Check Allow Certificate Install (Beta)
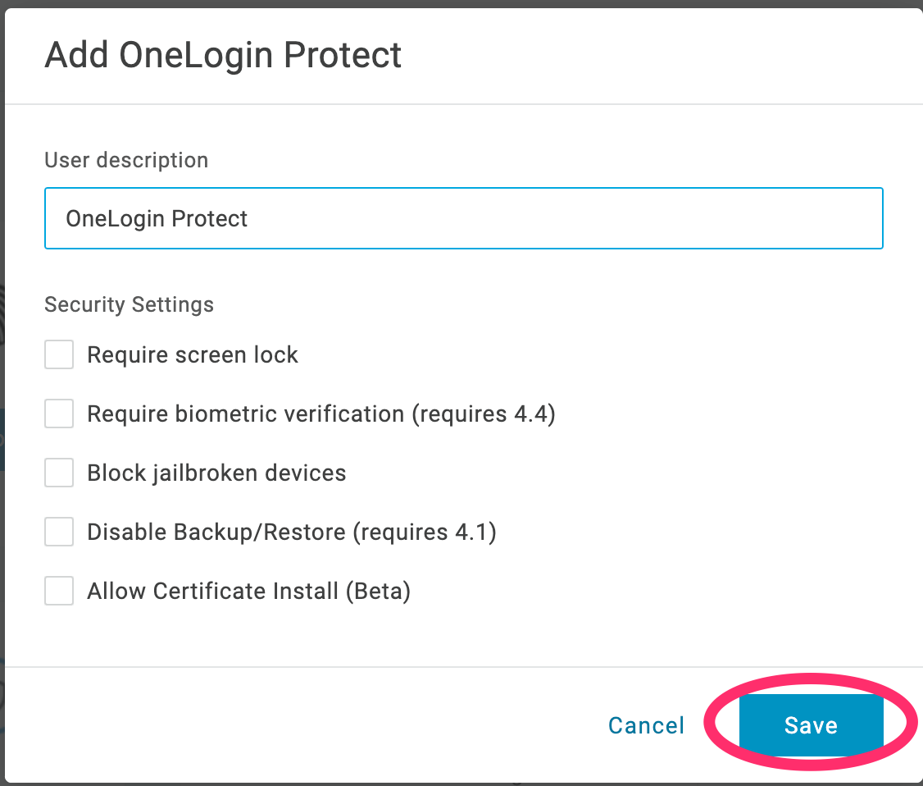The width and height of the screenshot is (923, 786). pyautogui.click(x=58, y=591)
